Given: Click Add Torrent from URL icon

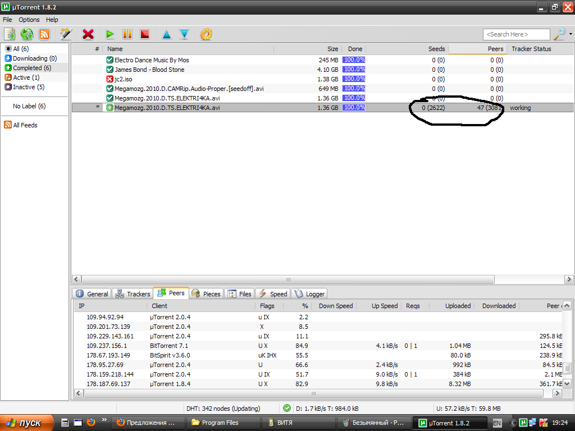Looking at the screenshot, I should [27, 34].
